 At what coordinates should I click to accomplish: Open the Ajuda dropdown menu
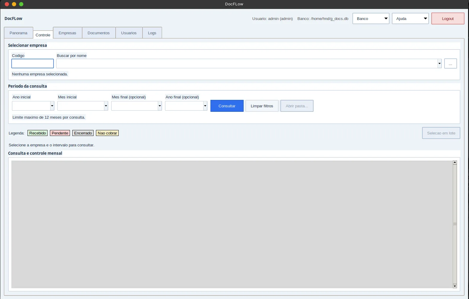[x=410, y=18]
